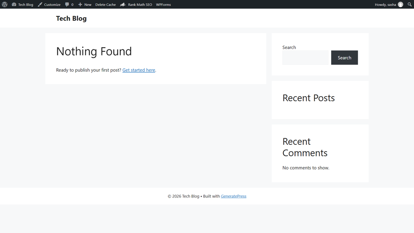This screenshot has height=233, width=414.
Task: Click the user avatar icon
Action: coord(401,4)
